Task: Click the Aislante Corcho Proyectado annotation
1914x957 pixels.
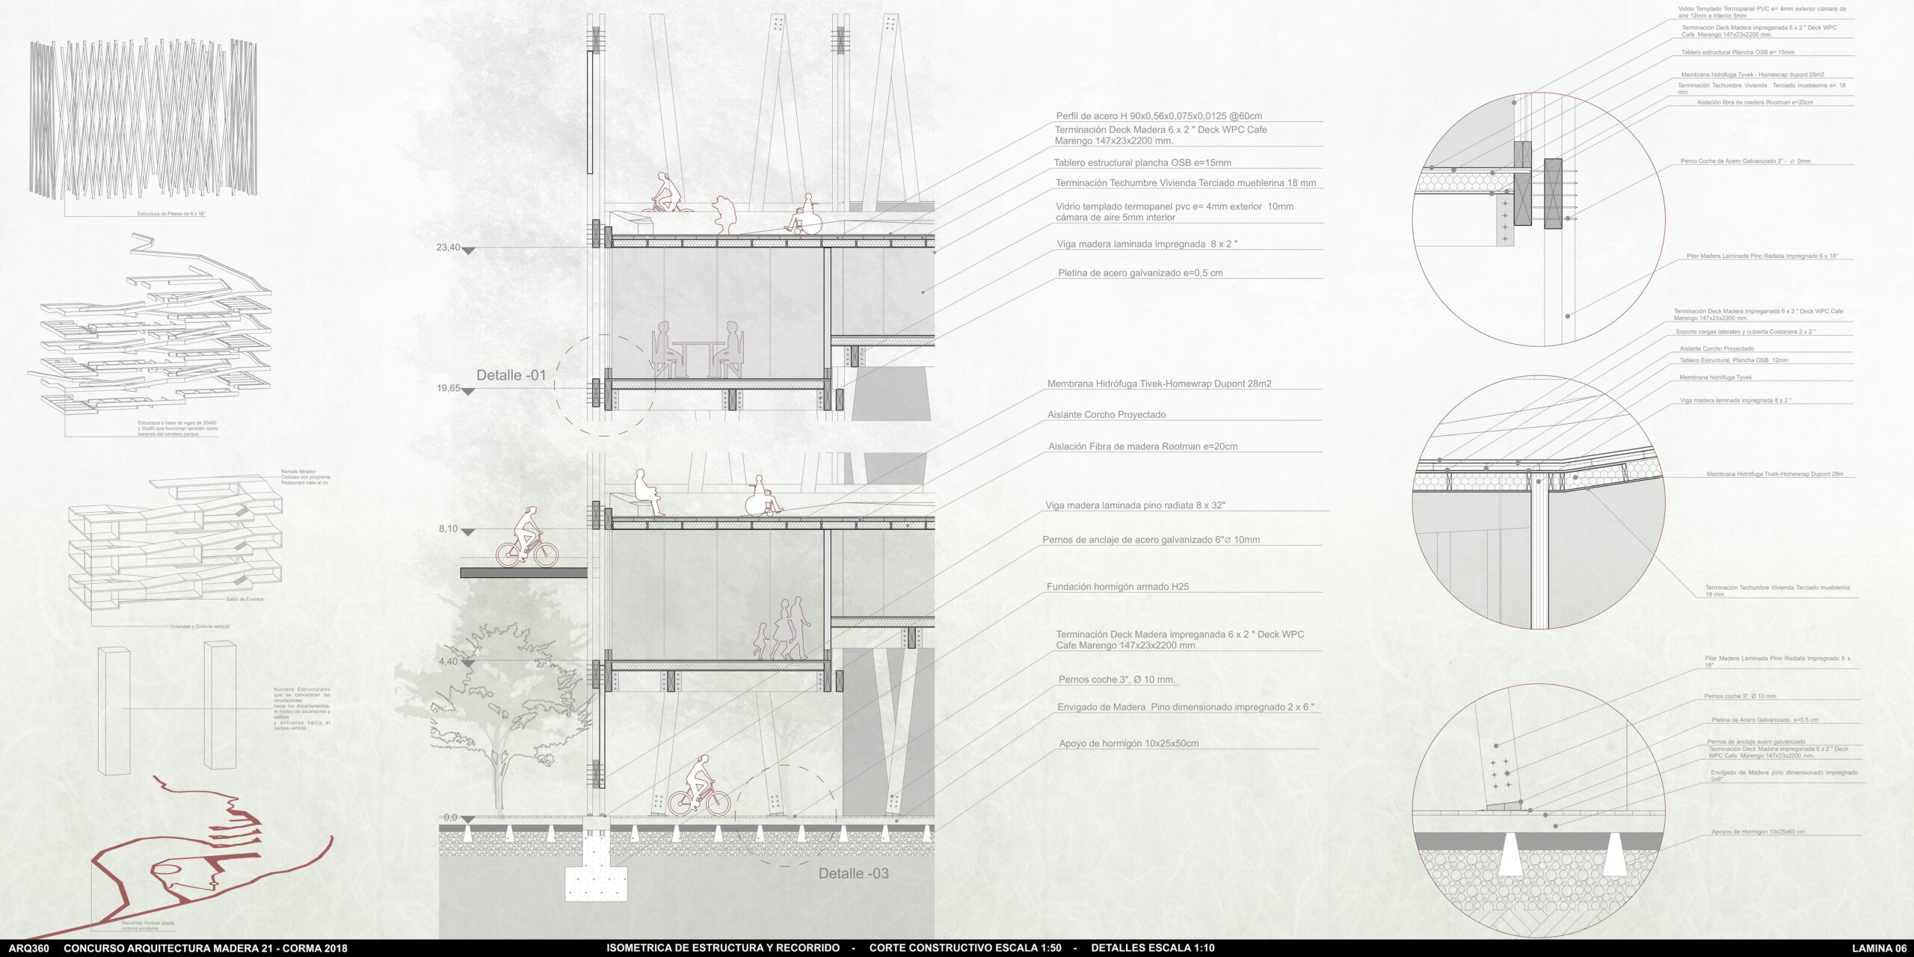Action: point(1106,415)
